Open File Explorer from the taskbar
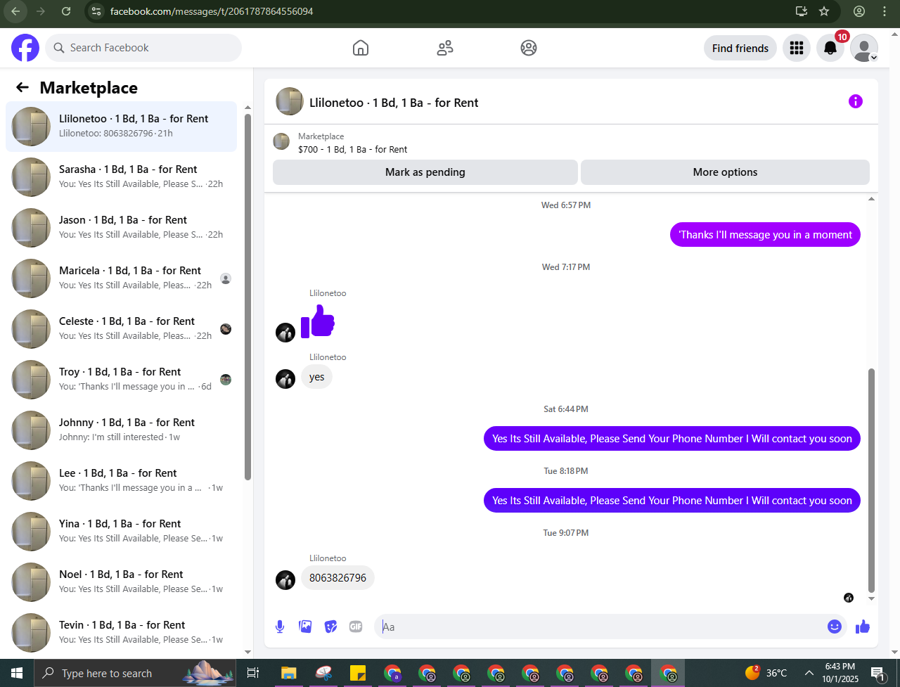Viewport: 900px width, 687px height. 289,673
